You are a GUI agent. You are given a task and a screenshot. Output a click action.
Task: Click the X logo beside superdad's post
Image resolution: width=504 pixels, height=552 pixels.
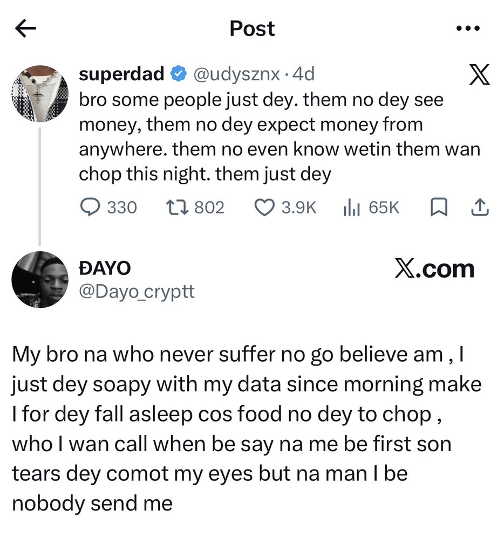479,74
